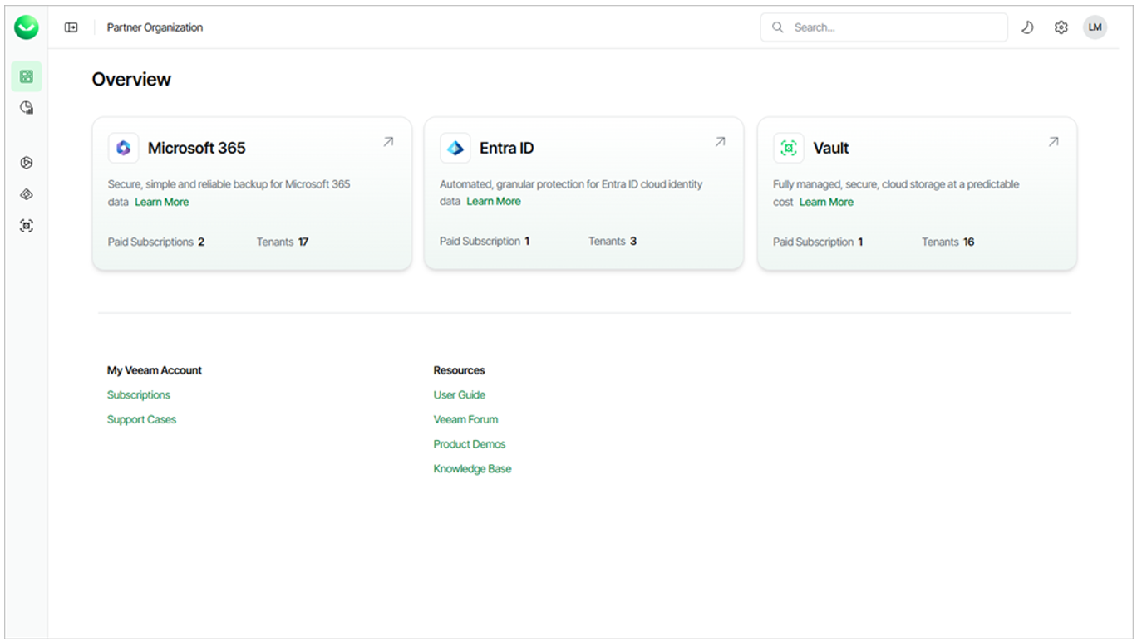
Task: Select the Microsoft 365 sidebar icon
Action: pyautogui.click(x=27, y=163)
